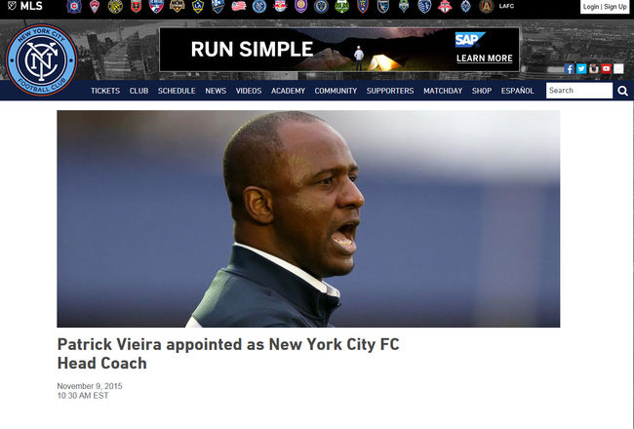Click the search magnifier icon

622,91
